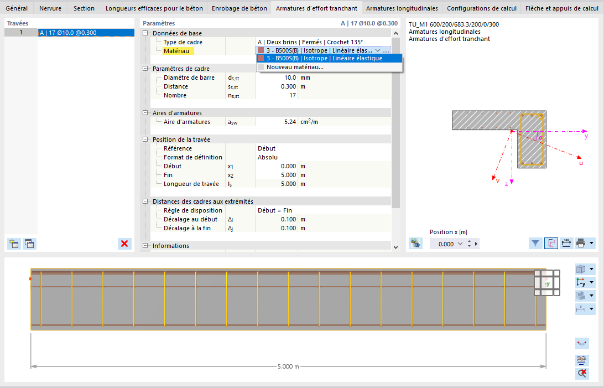Click the Position x stepper arrows
This screenshot has width=604, height=388.
[x=469, y=244]
